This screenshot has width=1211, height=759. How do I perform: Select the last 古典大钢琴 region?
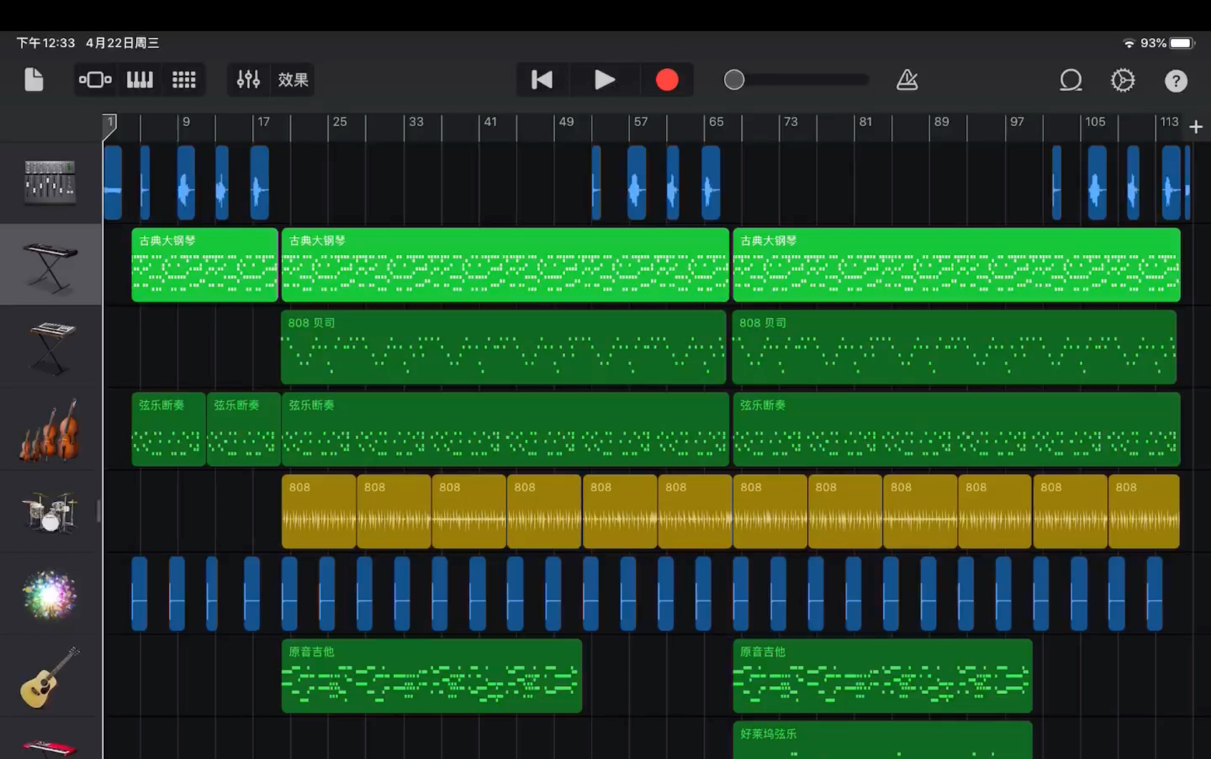coord(957,264)
